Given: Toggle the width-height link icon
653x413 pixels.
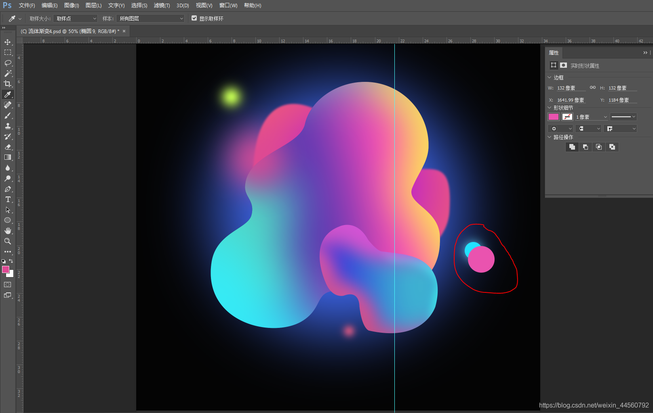Looking at the screenshot, I should pyautogui.click(x=593, y=88).
